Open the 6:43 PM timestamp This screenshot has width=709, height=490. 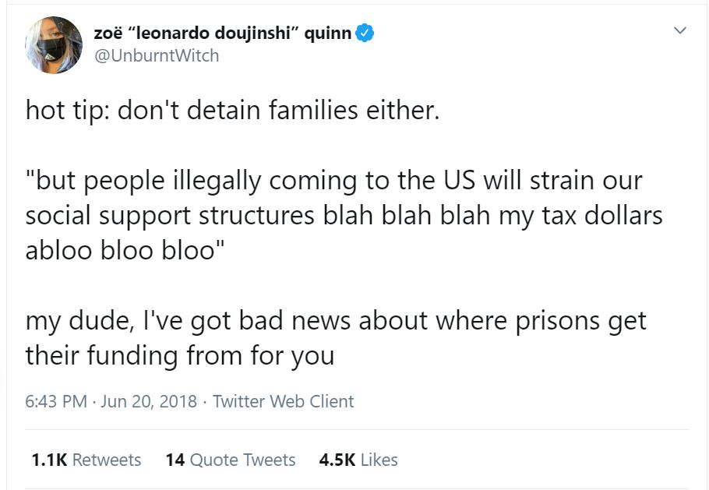tap(55, 401)
